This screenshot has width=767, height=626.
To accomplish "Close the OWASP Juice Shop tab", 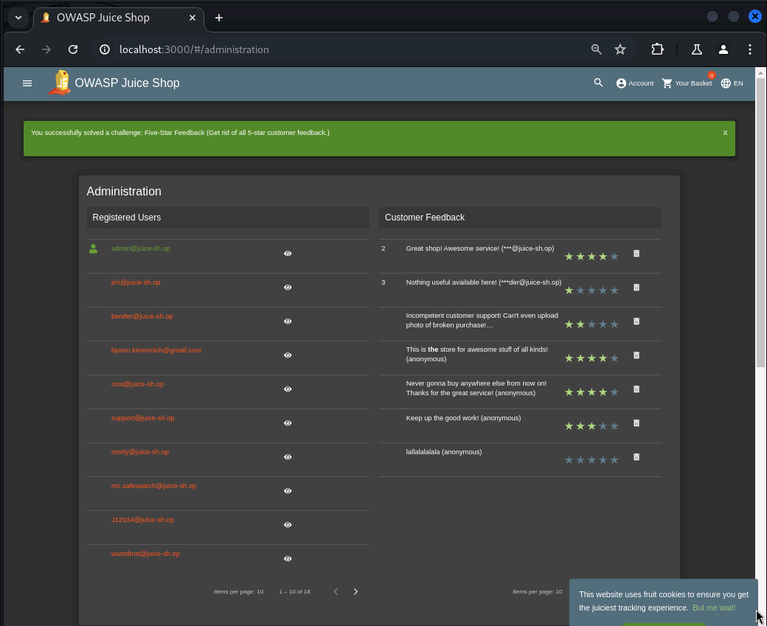I will 192,18.
